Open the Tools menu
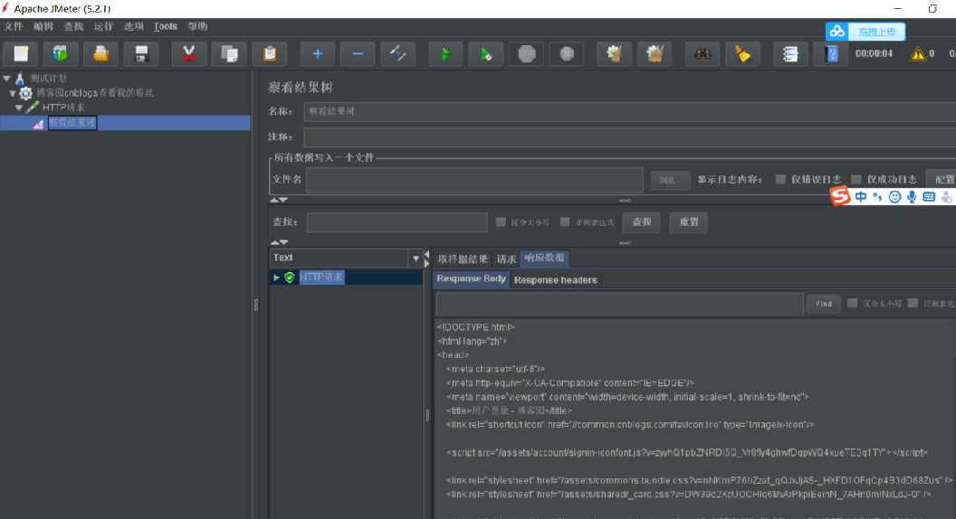Screen dimensions: 956x519 click(x=166, y=26)
